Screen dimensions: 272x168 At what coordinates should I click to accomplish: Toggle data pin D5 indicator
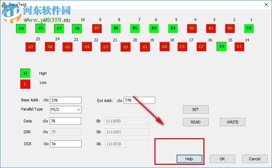tap(135, 28)
